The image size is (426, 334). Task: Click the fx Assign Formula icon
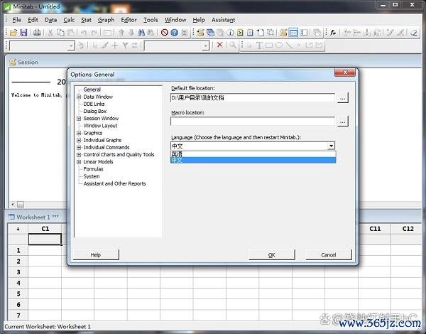333,33
